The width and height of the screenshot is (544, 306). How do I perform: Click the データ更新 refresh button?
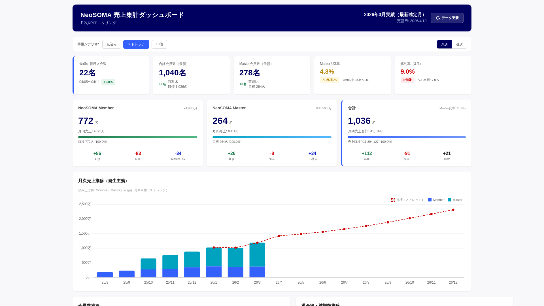click(447, 18)
